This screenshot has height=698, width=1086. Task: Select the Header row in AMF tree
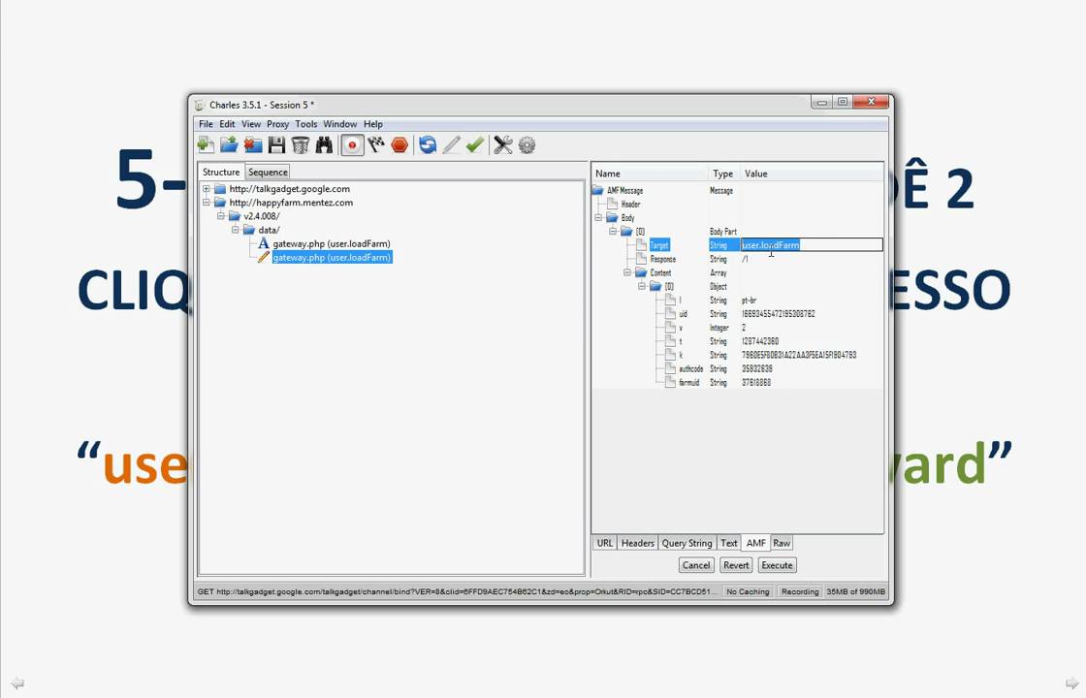coord(738,204)
